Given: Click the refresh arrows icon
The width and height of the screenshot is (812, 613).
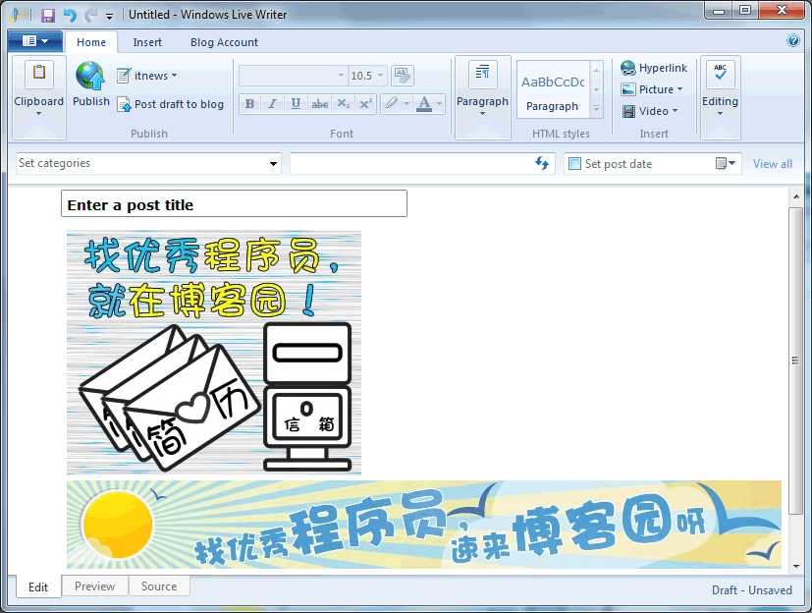Looking at the screenshot, I should pos(542,164).
